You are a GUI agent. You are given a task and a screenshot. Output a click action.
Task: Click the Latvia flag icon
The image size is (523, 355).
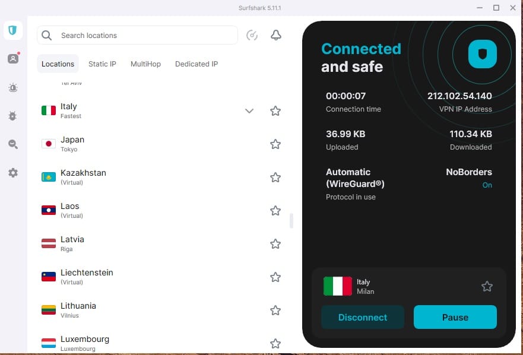point(49,243)
